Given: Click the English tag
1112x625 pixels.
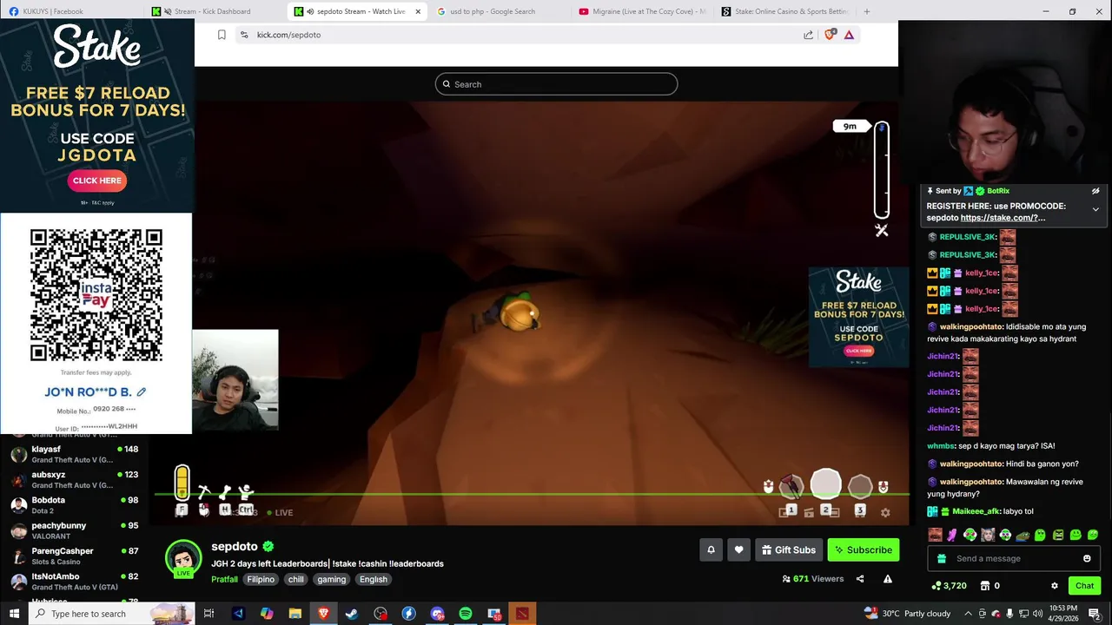Looking at the screenshot, I should [374, 579].
